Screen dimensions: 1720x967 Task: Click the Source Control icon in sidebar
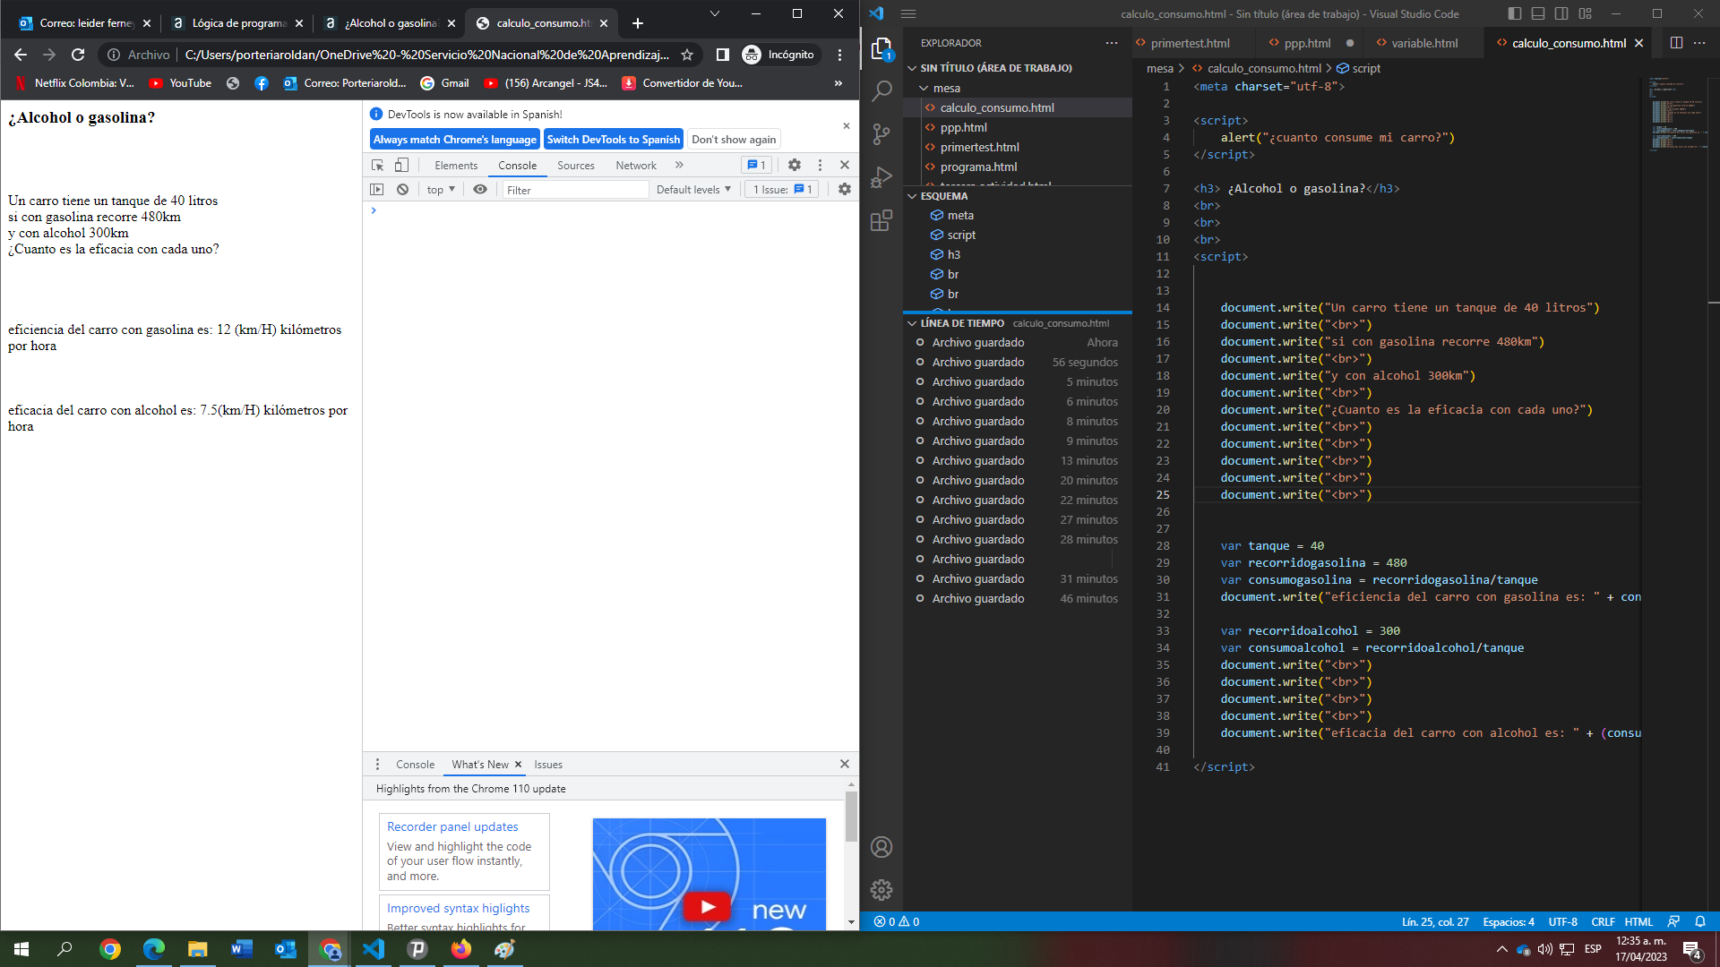(882, 133)
